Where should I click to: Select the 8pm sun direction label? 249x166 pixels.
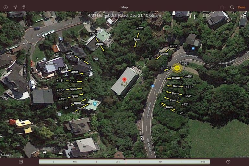(77, 103)
